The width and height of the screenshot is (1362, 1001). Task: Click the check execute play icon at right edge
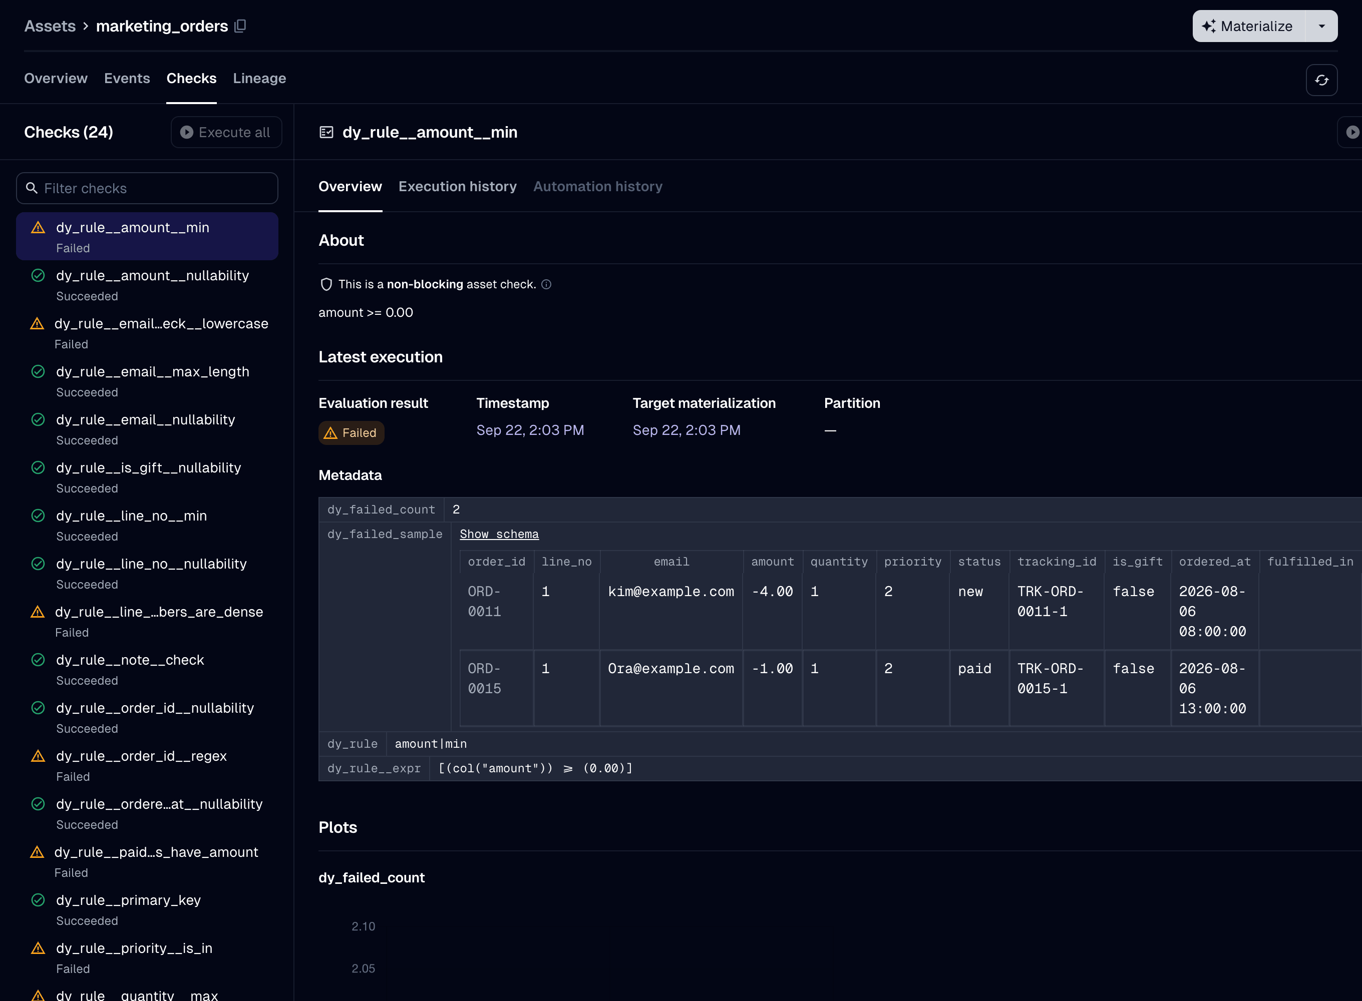1352,132
